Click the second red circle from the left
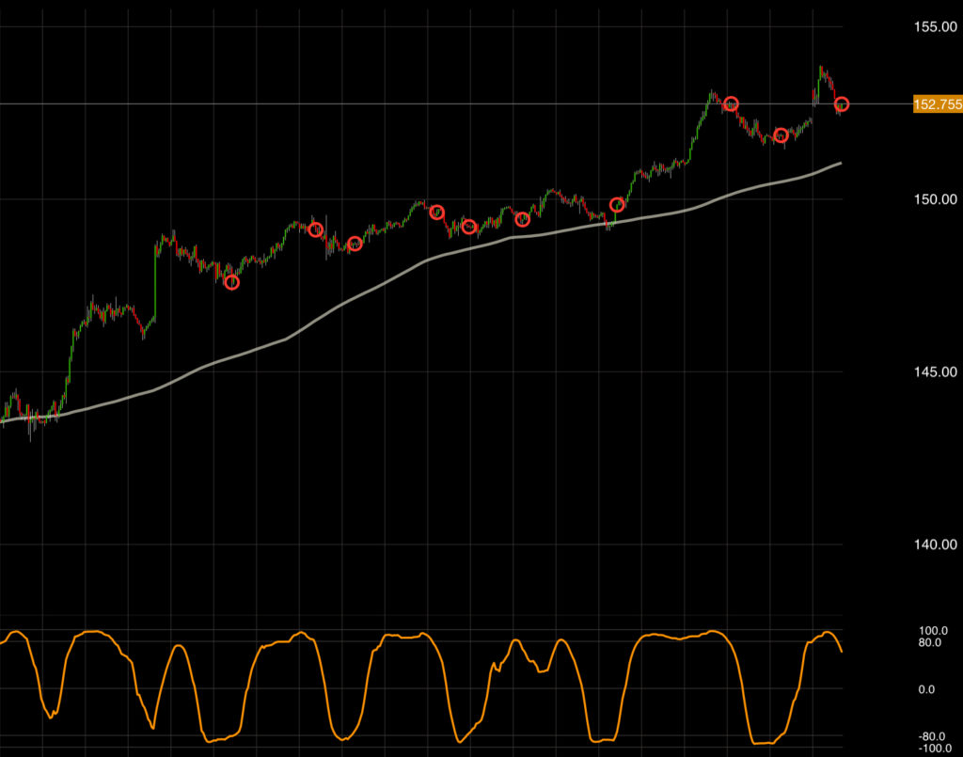Viewport: 963px width, 757px height. tap(316, 230)
